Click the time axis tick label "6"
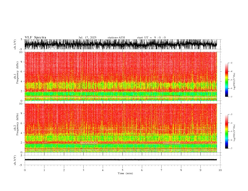Screen dimensions: 248x191 [142, 170]
